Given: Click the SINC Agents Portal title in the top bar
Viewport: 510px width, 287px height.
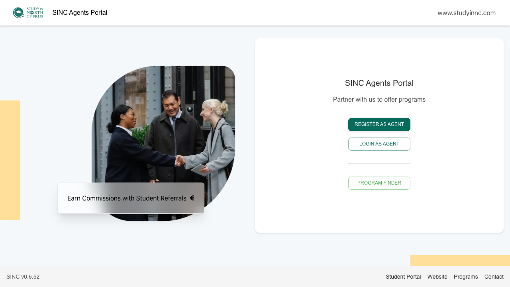Looking at the screenshot, I should tap(80, 13).
